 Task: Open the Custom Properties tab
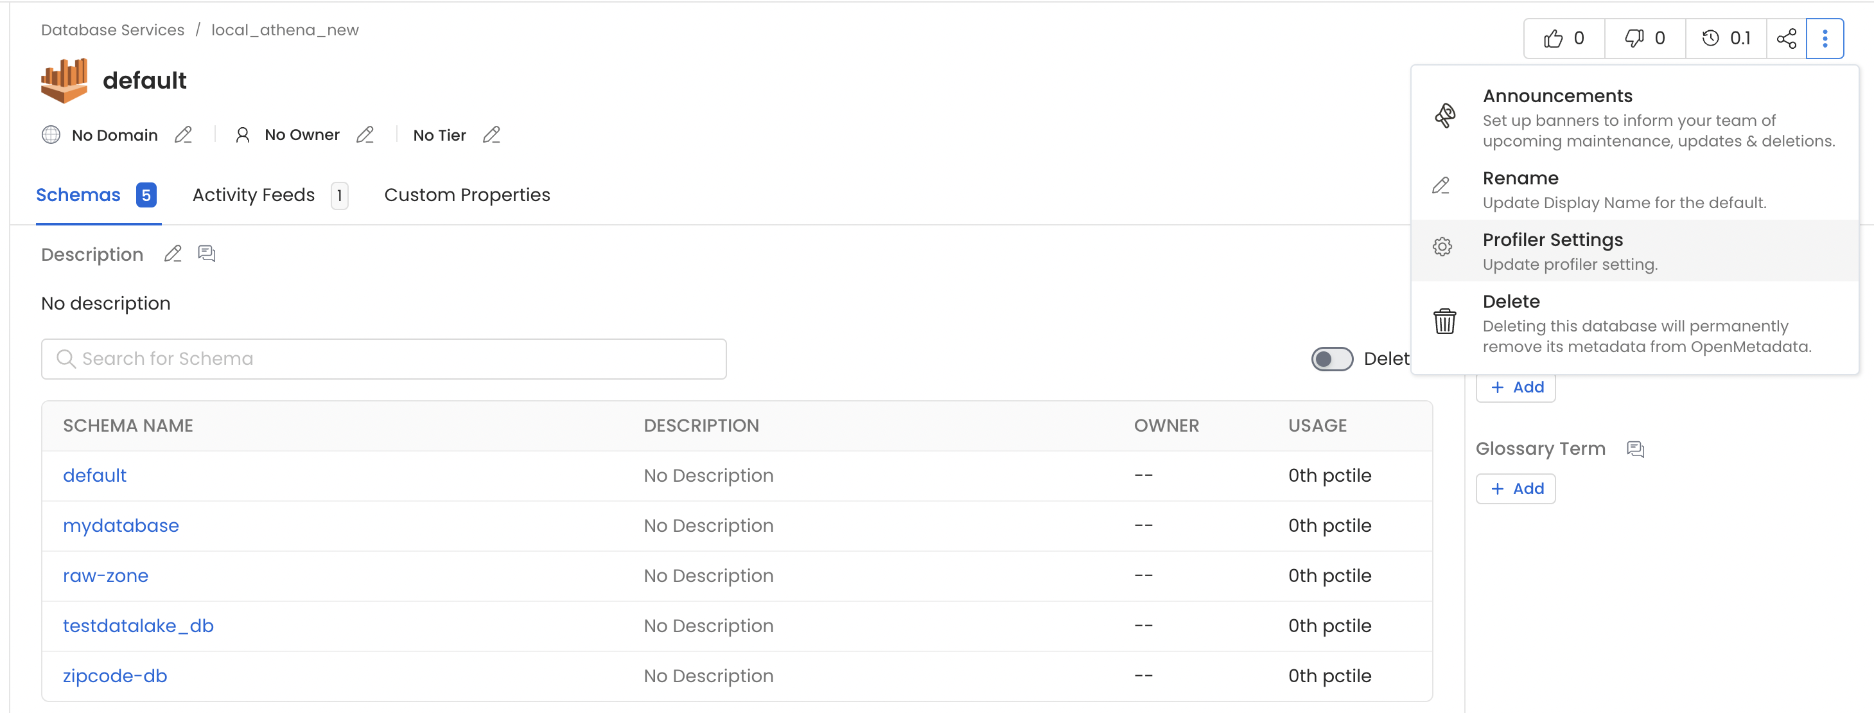467,195
